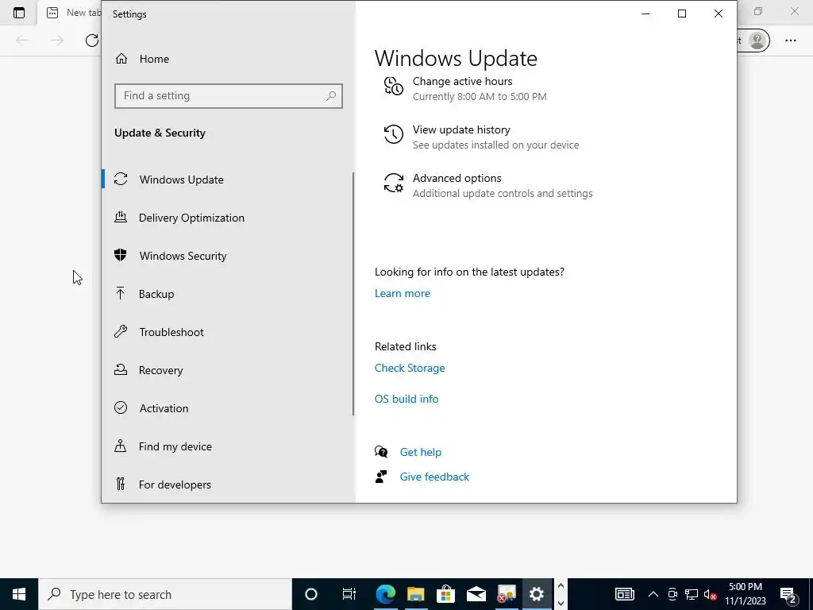Open the Windows Start menu
Viewport: 813px width, 610px height.
pyautogui.click(x=19, y=594)
